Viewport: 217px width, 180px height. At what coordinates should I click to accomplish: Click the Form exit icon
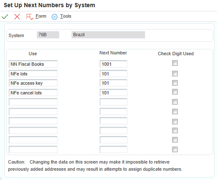point(30,17)
